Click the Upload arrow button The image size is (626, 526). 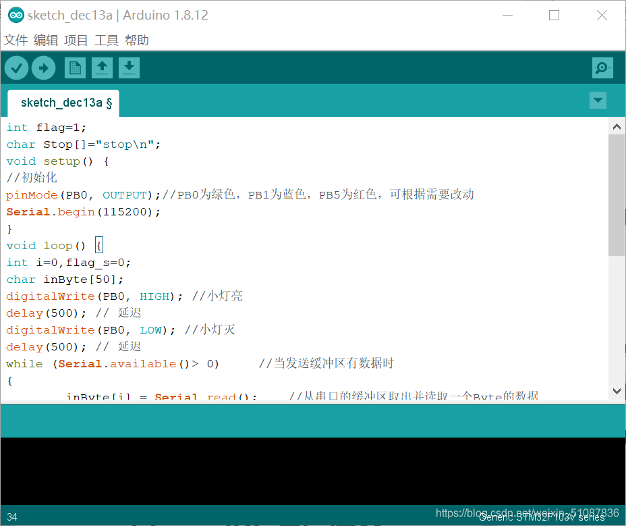[44, 68]
